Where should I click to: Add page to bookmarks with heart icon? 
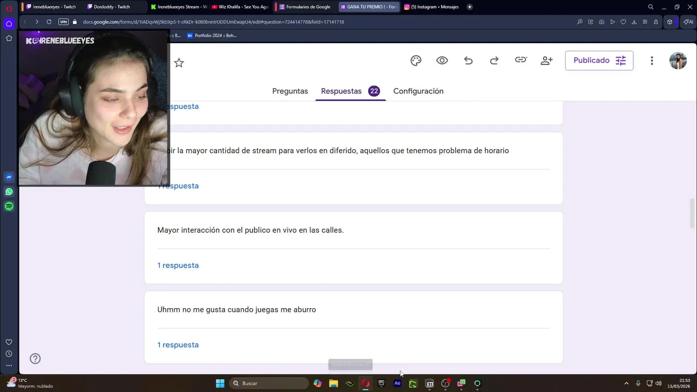(623, 22)
